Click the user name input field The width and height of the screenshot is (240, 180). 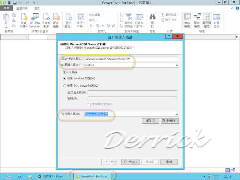pos(132,93)
